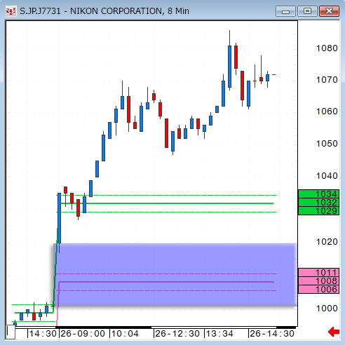Select the green 1034 price label

coord(318,194)
